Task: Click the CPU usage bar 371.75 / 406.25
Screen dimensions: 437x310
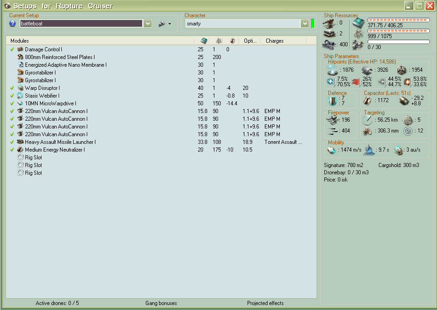Action: click(398, 20)
